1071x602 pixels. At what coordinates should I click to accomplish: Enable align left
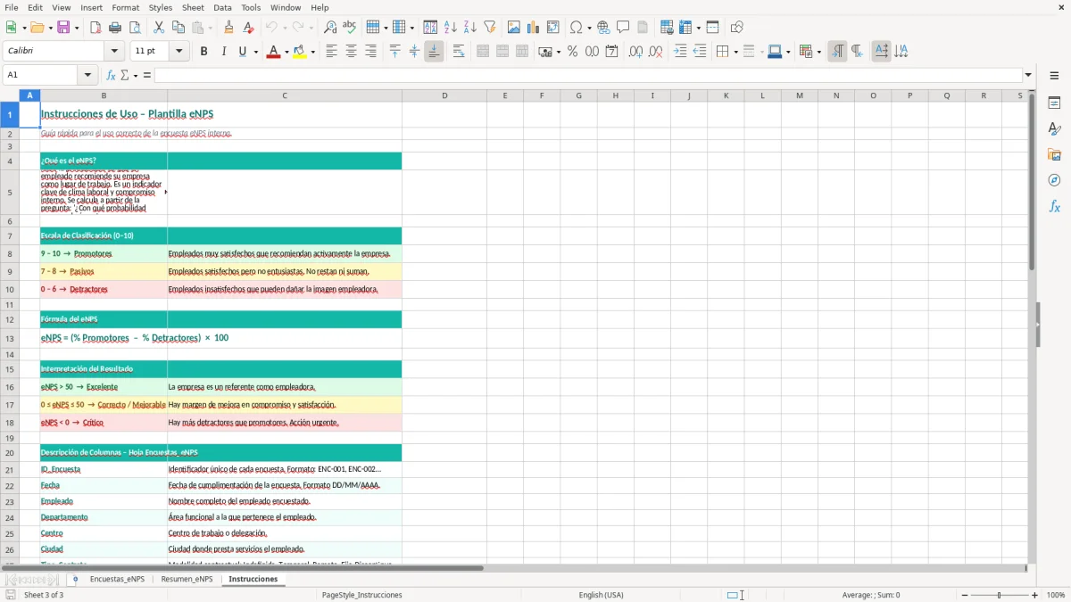click(x=331, y=52)
